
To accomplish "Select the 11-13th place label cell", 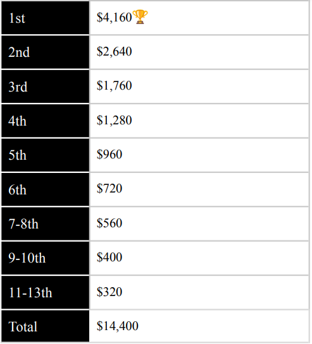I will [46, 292].
